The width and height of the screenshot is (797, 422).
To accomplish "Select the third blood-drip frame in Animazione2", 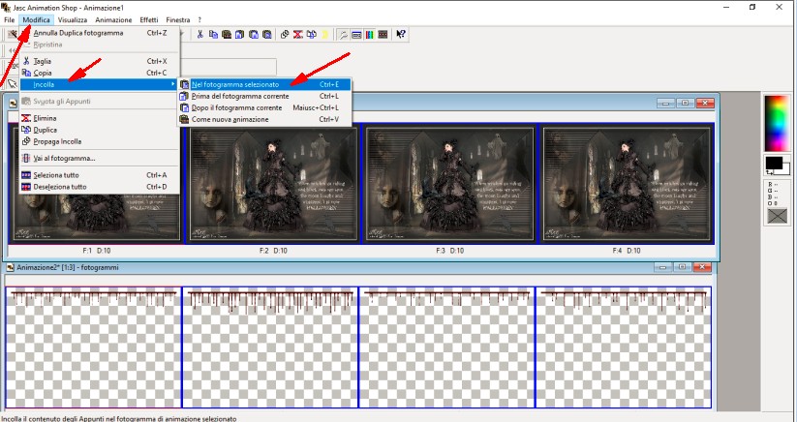I will (x=446, y=347).
